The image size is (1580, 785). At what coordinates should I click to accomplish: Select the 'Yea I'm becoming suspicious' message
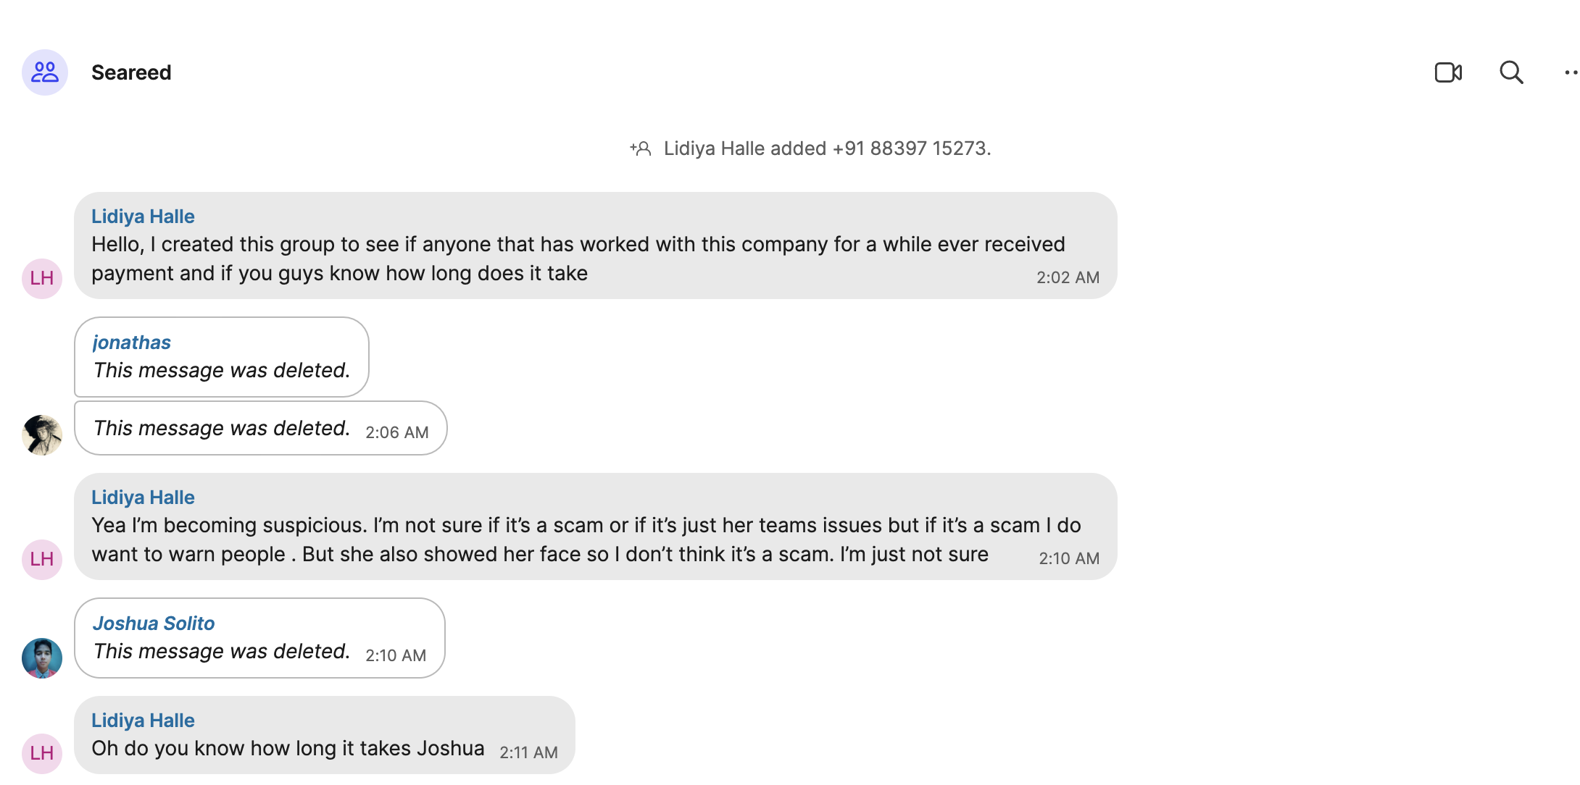pyautogui.click(x=596, y=526)
